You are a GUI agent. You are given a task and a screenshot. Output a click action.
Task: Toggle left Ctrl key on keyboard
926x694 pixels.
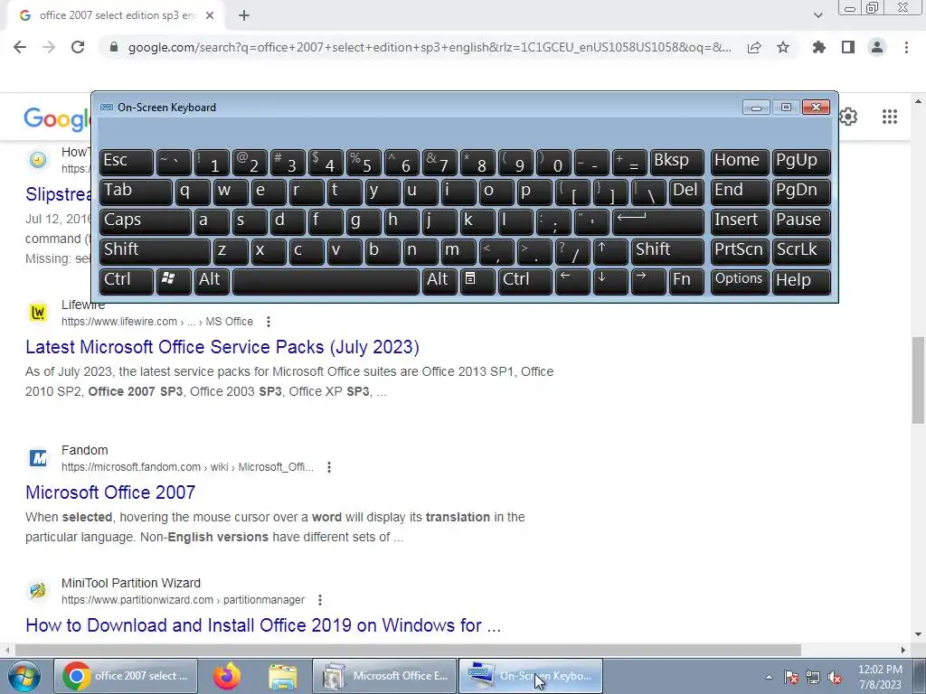click(127, 281)
